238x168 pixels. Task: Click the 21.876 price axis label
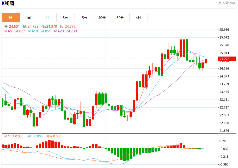coord(224,131)
